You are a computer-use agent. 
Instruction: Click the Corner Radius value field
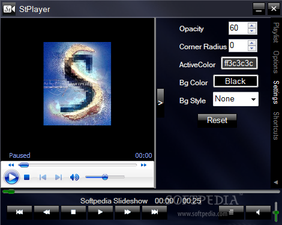point(238,46)
